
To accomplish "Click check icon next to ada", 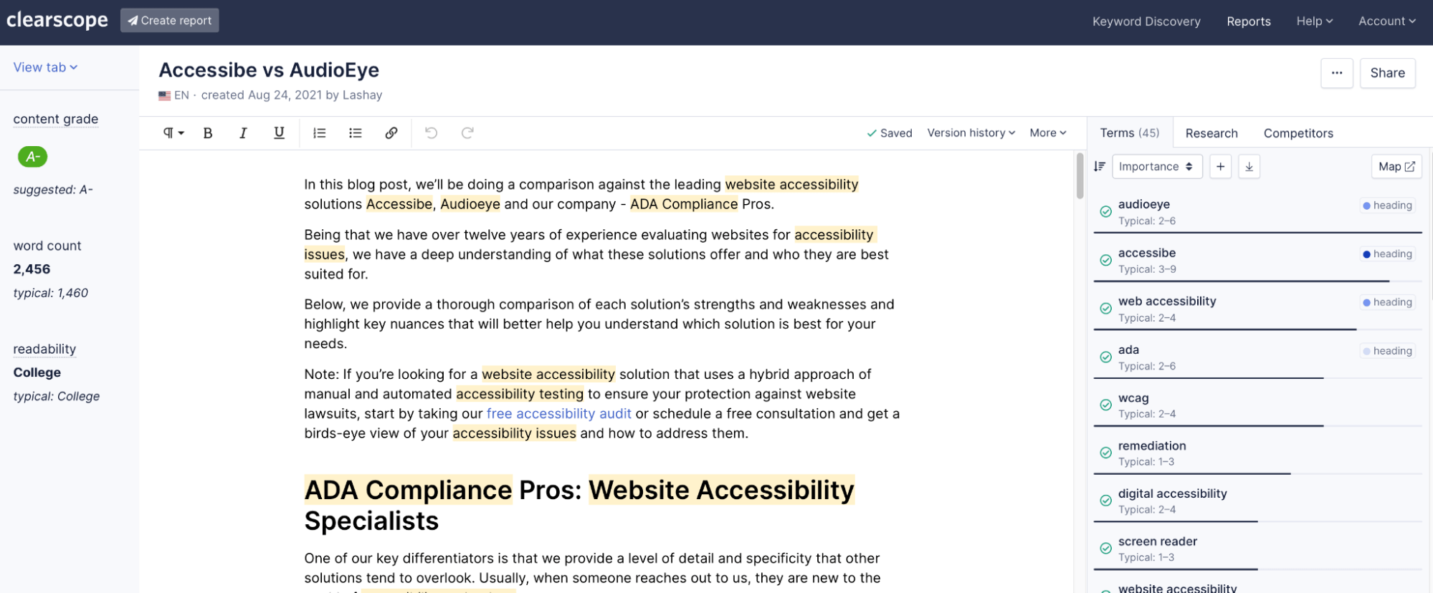I will point(1105,357).
